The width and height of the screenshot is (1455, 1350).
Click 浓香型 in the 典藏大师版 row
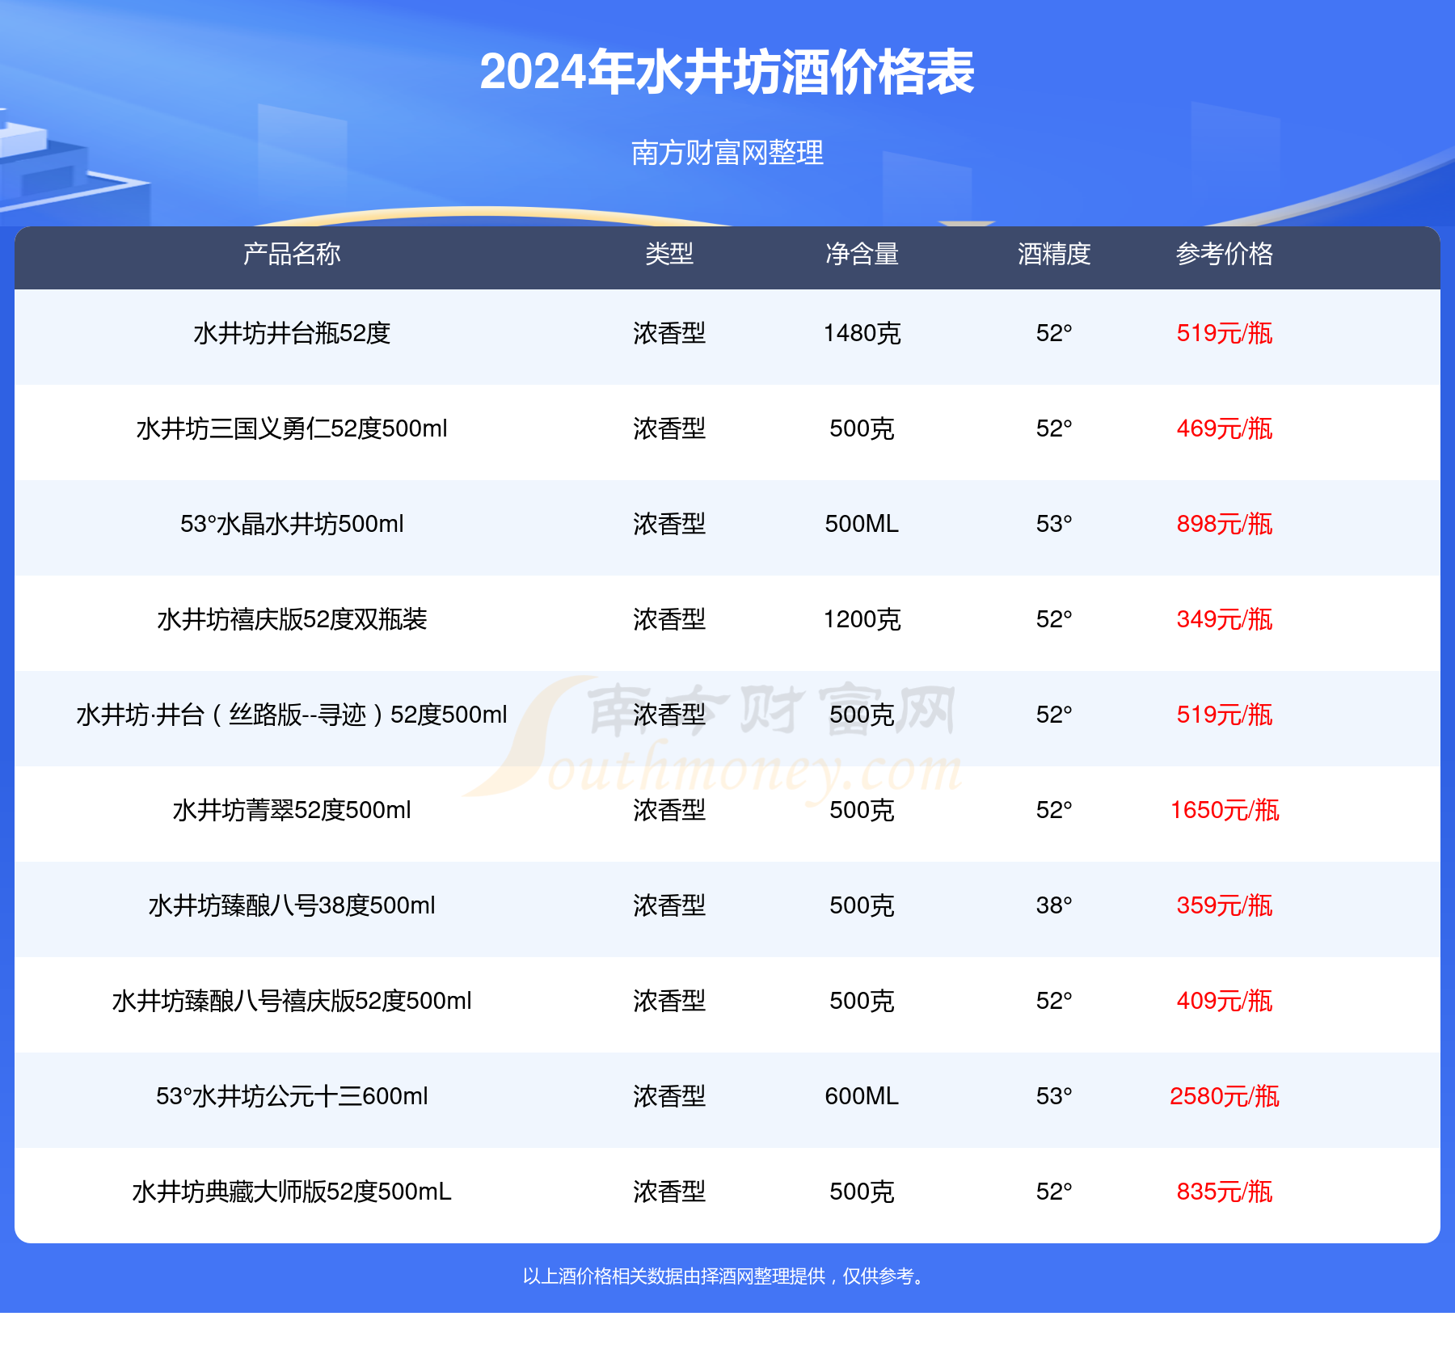(x=669, y=1192)
